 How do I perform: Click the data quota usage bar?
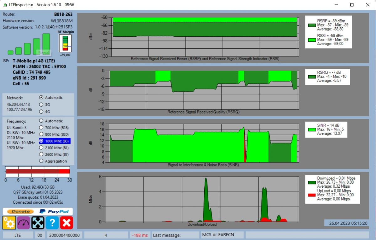click(x=38, y=171)
